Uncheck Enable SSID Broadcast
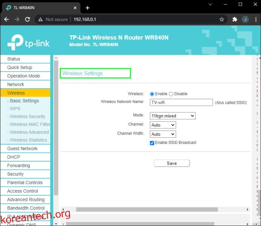This screenshot has height=226, width=261. tap(152, 143)
